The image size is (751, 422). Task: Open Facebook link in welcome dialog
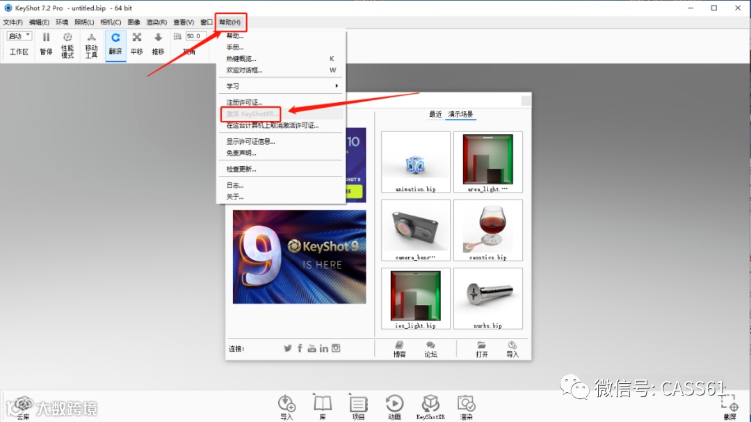300,348
